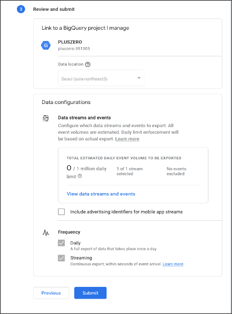
Task: Click the Frequency waveform icon
Action: (46, 232)
